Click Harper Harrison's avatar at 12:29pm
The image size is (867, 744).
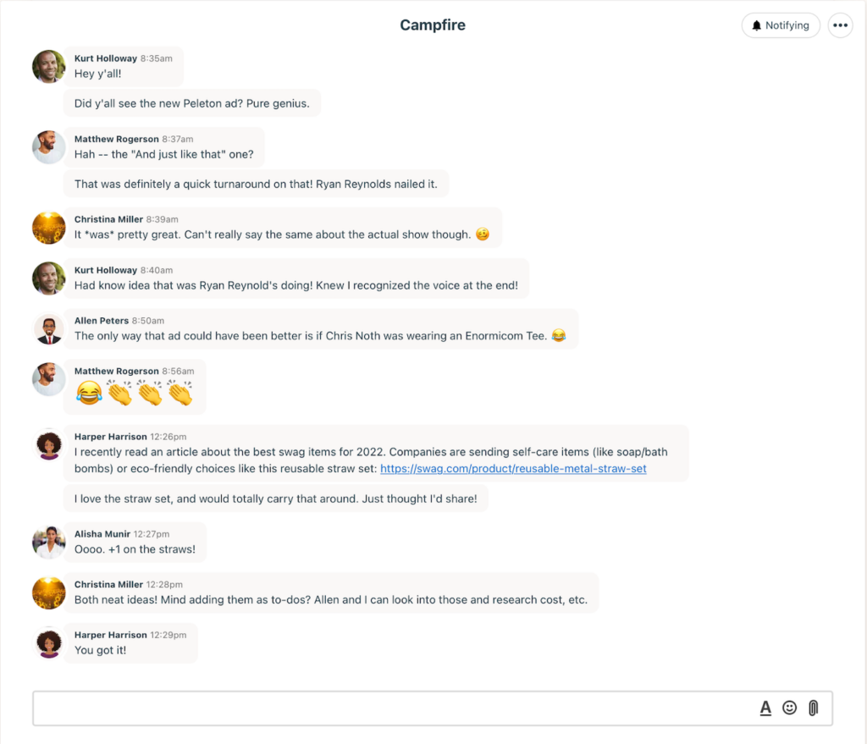click(x=48, y=643)
